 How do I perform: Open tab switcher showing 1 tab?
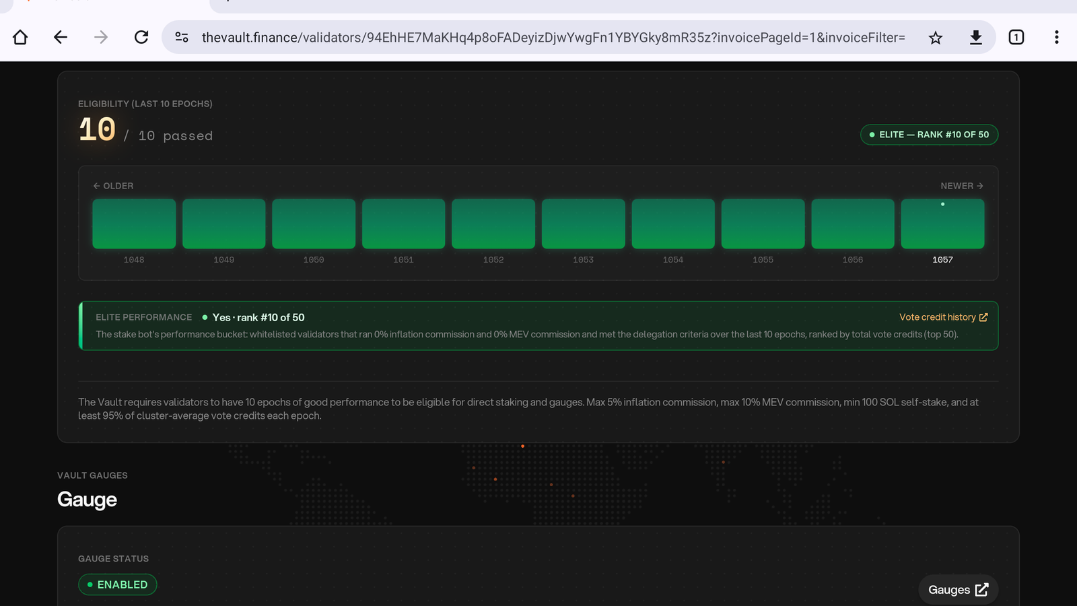[x=1016, y=37]
